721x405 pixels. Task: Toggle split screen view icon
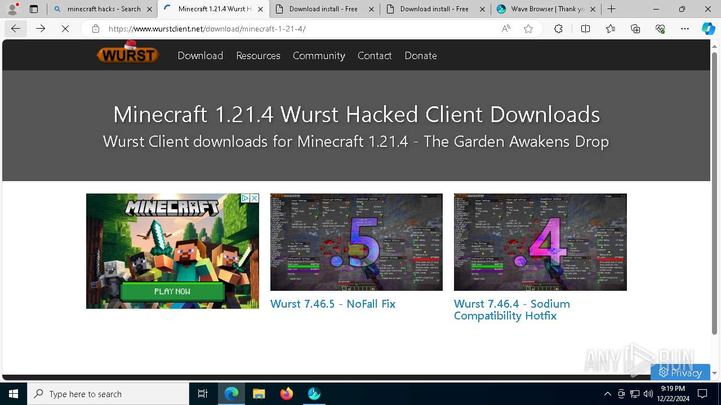pyautogui.click(x=585, y=29)
